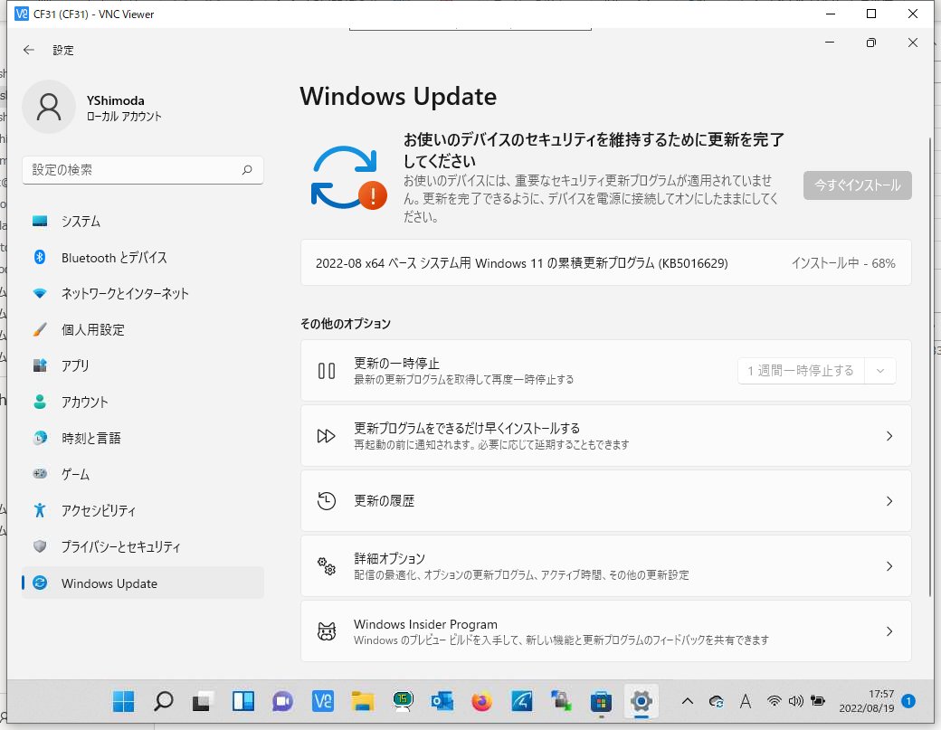Select 時刻と言語 in the sidebar
The width and height of the screenshot is (941, 730).
click(x=143, y=439)
